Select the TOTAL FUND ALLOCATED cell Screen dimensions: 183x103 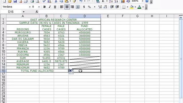tap(37, 71)
